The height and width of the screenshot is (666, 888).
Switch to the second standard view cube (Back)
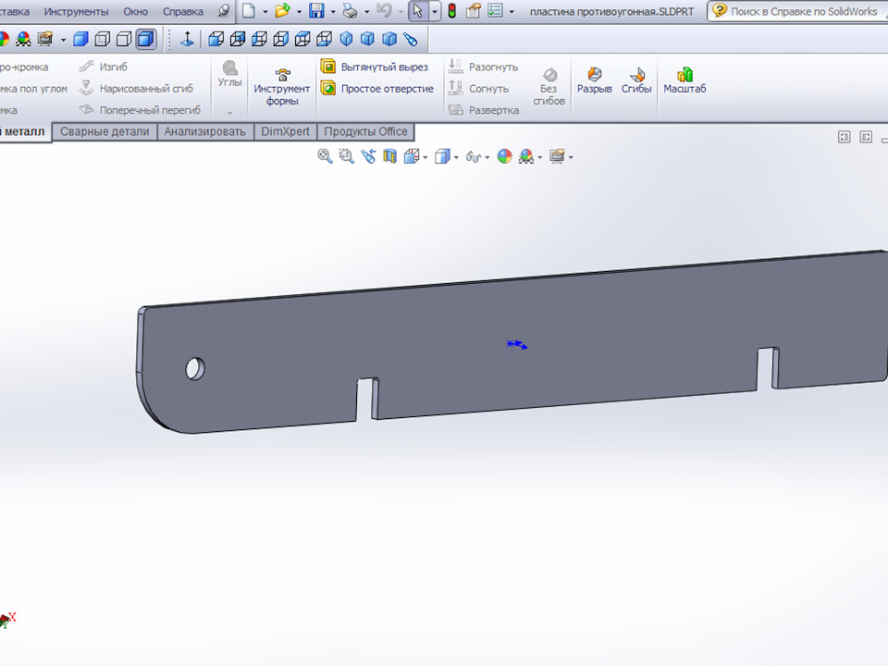238,39
